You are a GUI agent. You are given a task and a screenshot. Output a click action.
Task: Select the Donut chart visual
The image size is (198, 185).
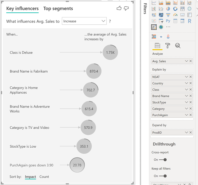175,9
